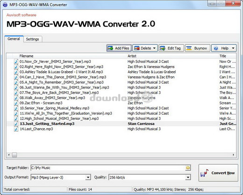This screenshot has height=195, width=243.
Task: Click the Delete files toolbar icon
Action: click(x=137, y=48)
